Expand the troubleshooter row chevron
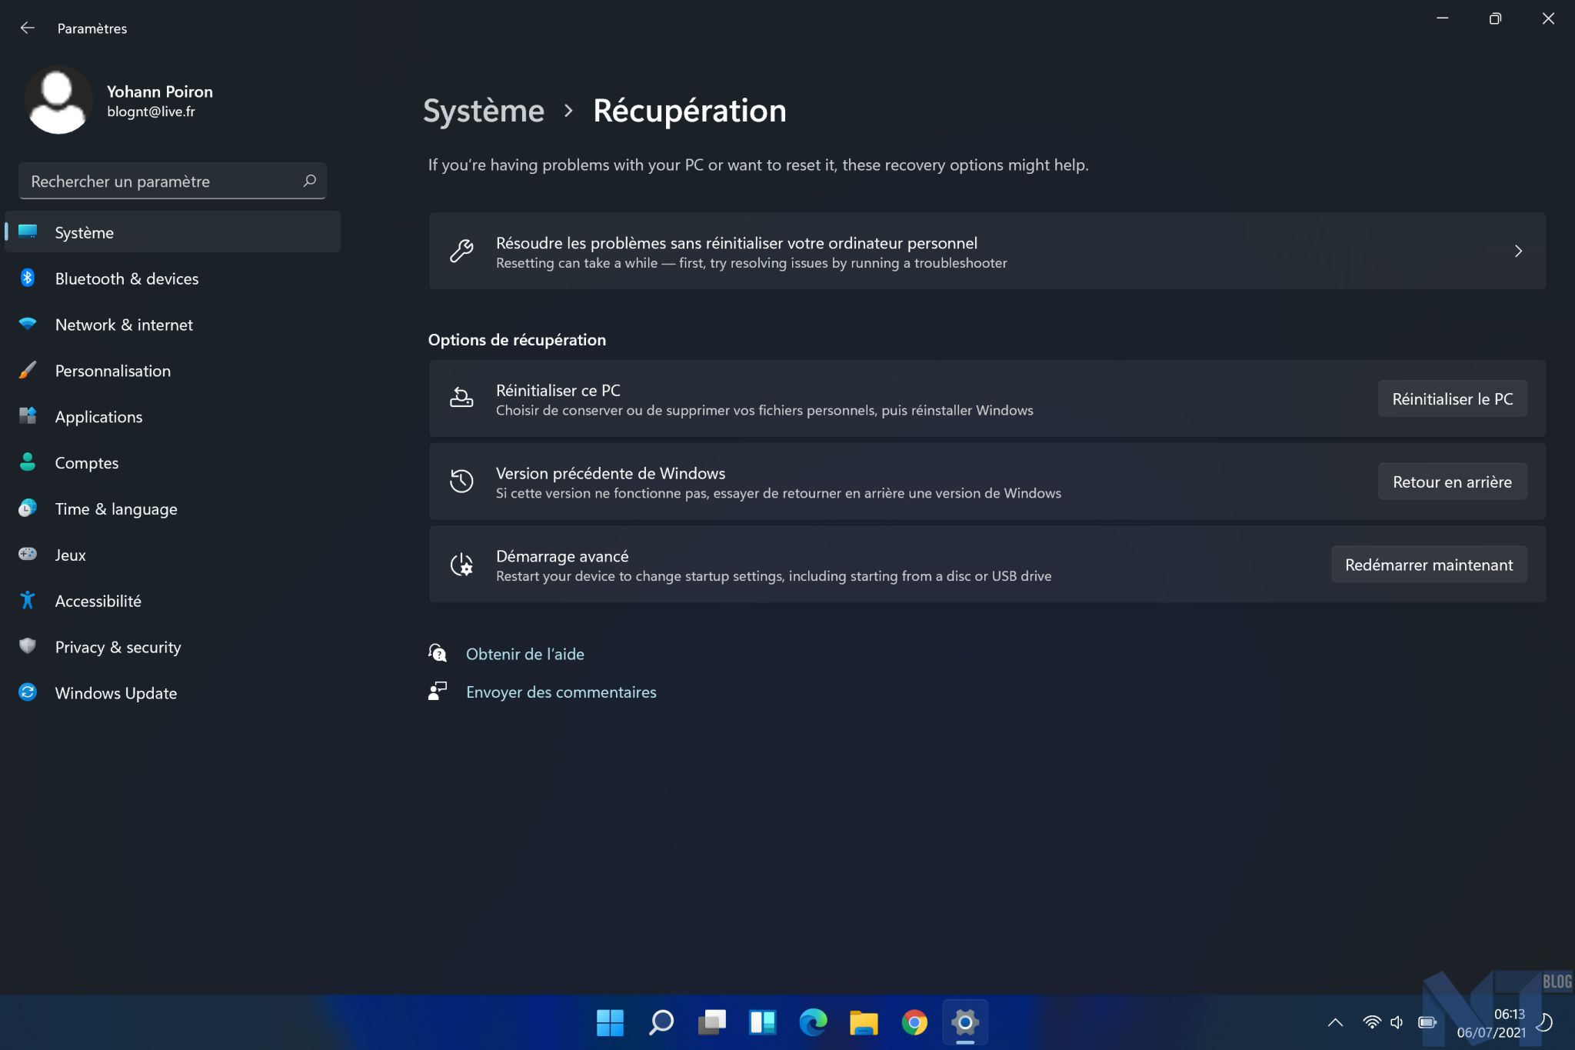Viewport: 1575px width, 1050px height. point(1518,252)
